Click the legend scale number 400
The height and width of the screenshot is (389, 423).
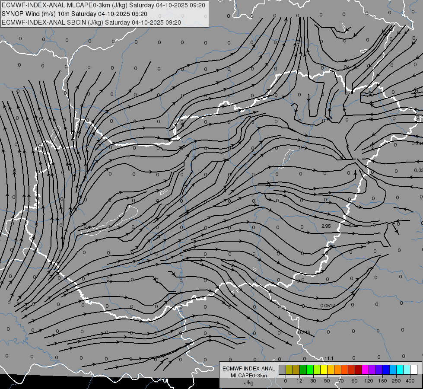[x=410, y=381]
